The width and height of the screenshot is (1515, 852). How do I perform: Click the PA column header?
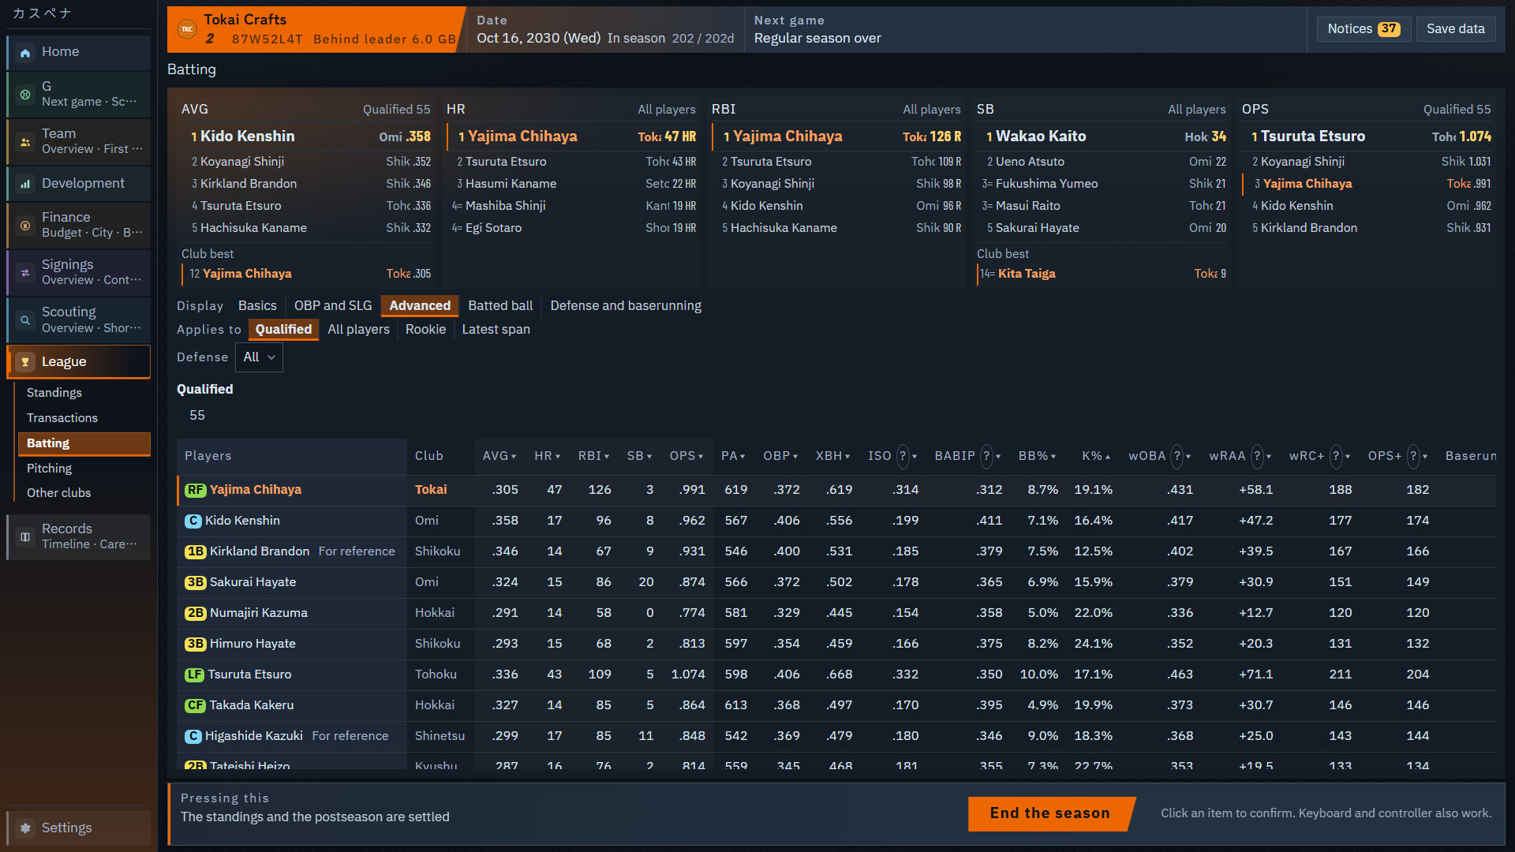coord(733,456)
